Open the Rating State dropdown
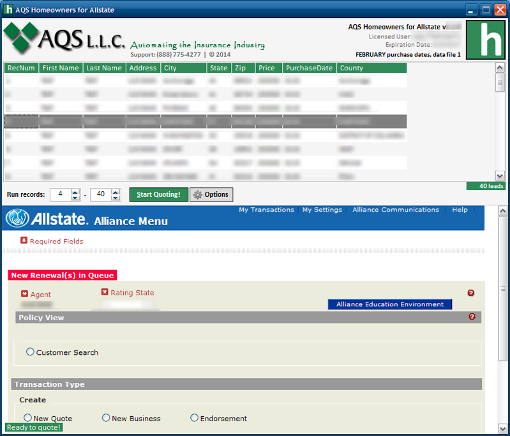The width and height of the screenshot is (510, 436). click(126, 304)
